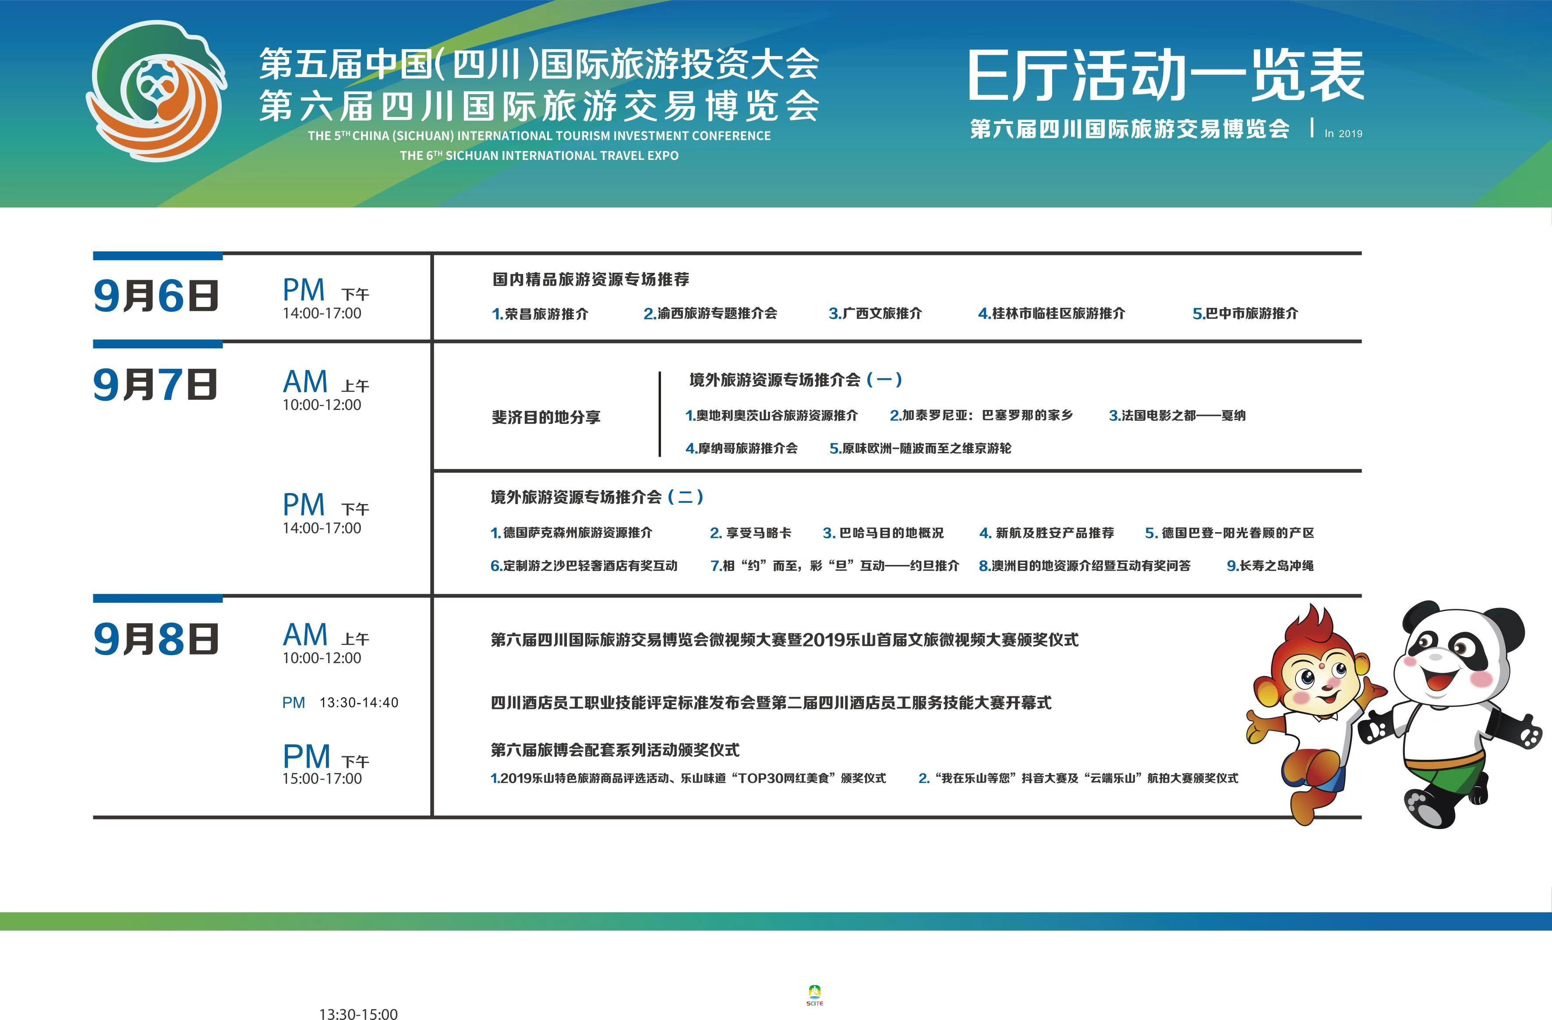Click the stray '13:30-15:00' text at bottom
1552x1020 pixels.
[358, 1013]
